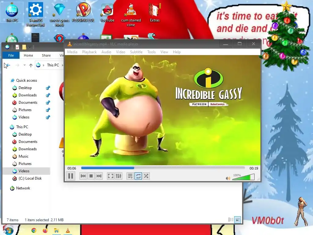The height and width of the screenshot is (235, 313).
Task: Open uncut gems hindi desktop icon
Action: point(60,14)
